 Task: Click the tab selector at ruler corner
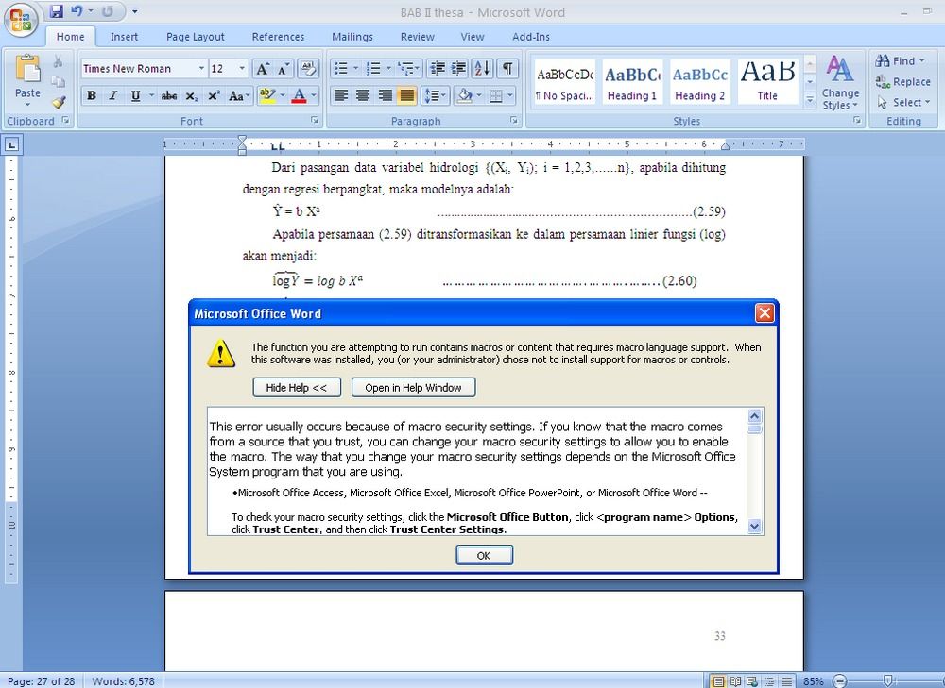[12, 143]
